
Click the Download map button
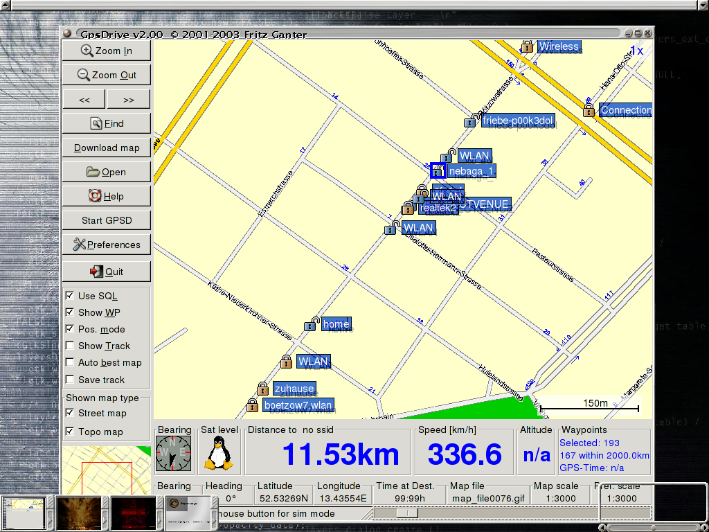click(106, 148)
